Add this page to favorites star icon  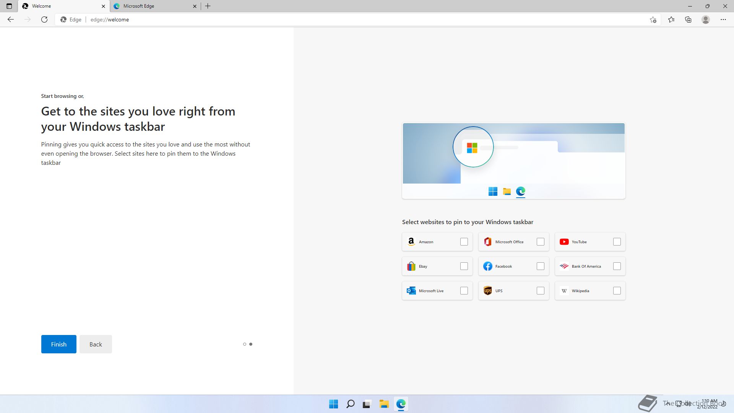click(x=653, y=20)
